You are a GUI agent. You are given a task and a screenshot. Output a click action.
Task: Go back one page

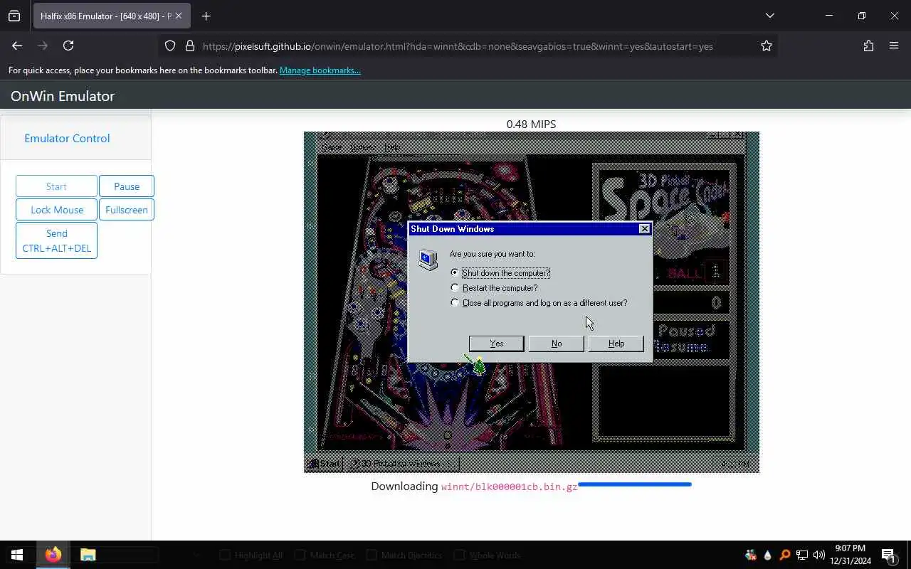click(x=17, y=46)
